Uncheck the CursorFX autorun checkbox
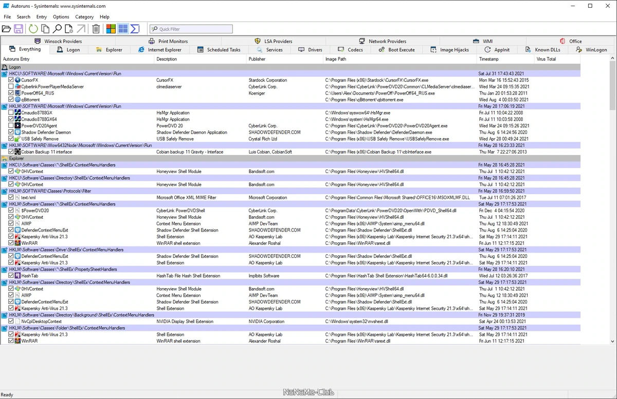Viewport: 617px width, 399px height. click(11, 80)
